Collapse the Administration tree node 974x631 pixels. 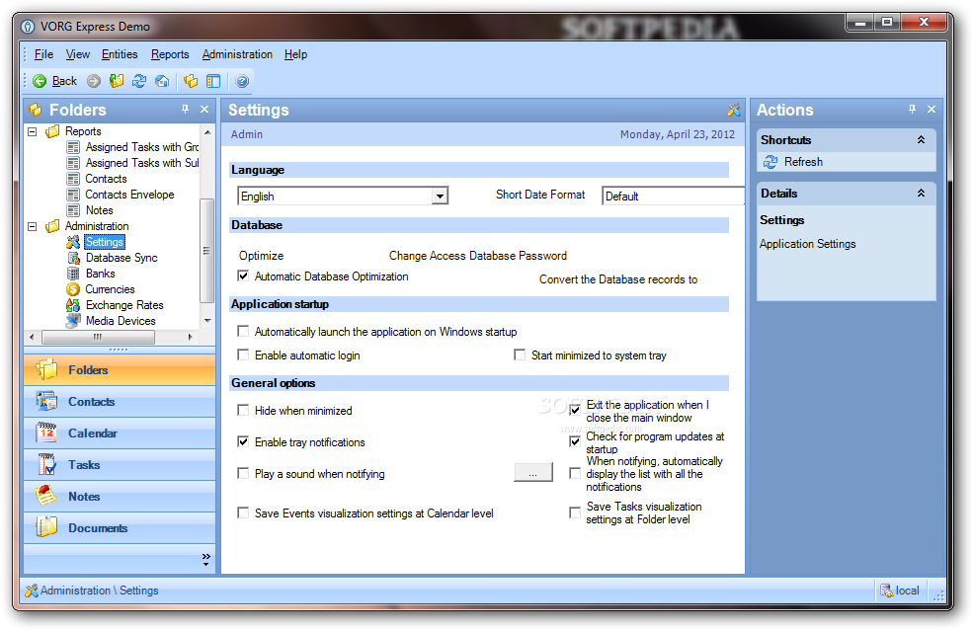pos(33,227)
